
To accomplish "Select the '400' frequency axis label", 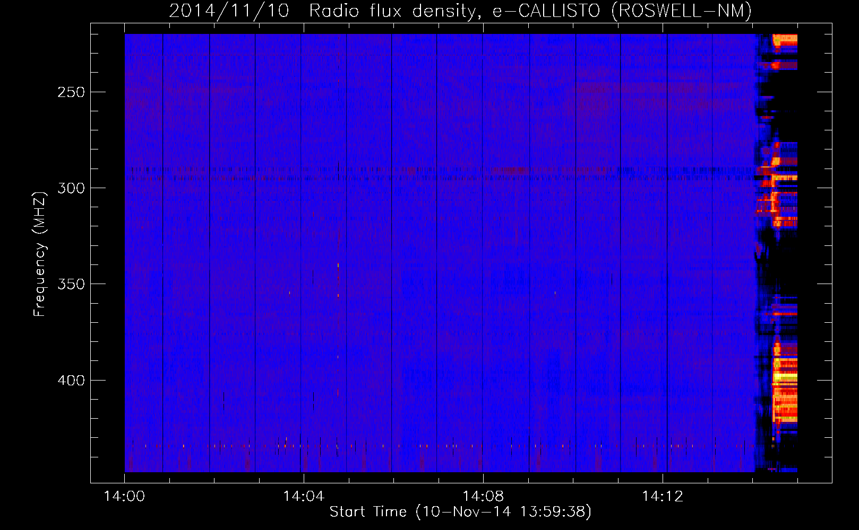I will (x=71, y=381).
